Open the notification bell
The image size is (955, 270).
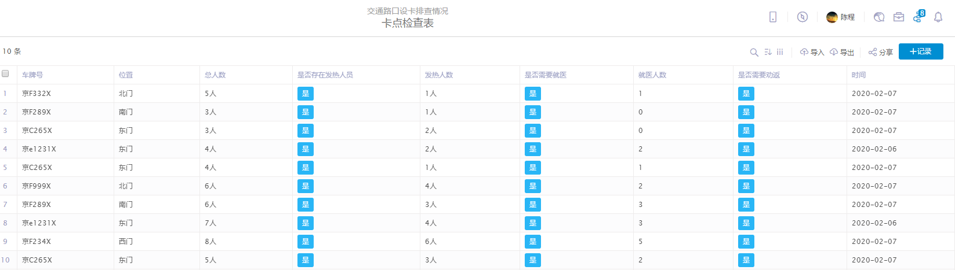(x=938, y=17)
